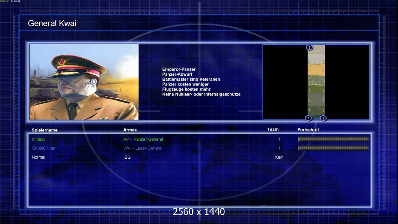Click 'Panzer-Abwurf' ability text

coord(177,74)
